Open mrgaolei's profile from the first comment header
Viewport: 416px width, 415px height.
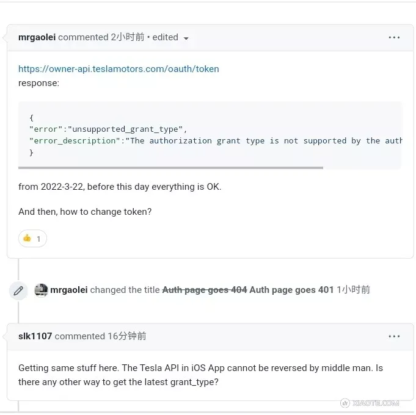click(37, 37)
